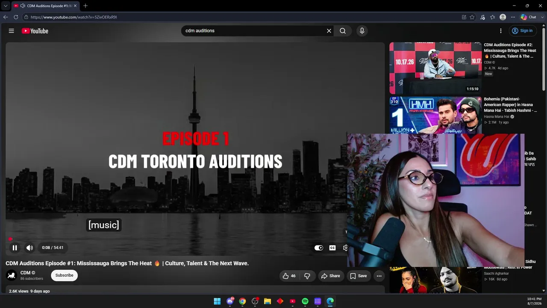Open the browser apps-add icon in address bar
The height and width of the screenshot is (308, 547).
coord(464,17)
